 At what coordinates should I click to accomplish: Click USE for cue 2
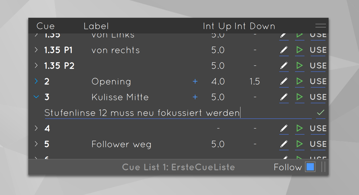coord(318,81)
